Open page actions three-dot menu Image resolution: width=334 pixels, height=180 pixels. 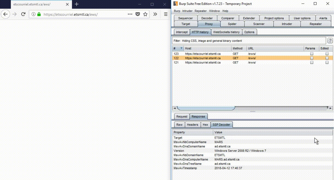(130, 14)
